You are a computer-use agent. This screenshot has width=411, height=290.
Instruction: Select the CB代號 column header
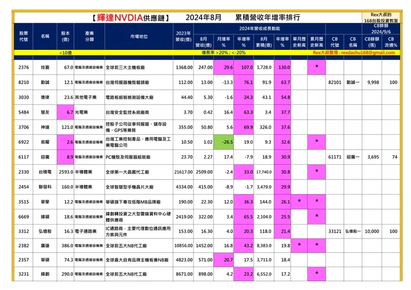[x=335, y=42]
